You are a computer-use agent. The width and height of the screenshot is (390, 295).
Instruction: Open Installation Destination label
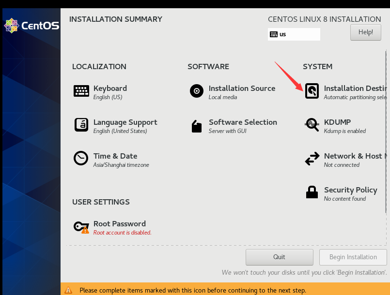[355, 88]
